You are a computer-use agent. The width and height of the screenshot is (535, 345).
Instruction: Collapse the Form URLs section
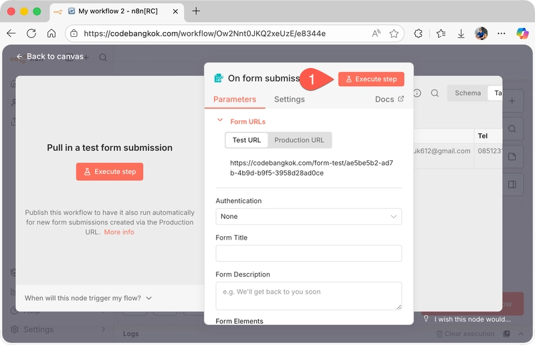pyautogui.click(x=220, y=121)
